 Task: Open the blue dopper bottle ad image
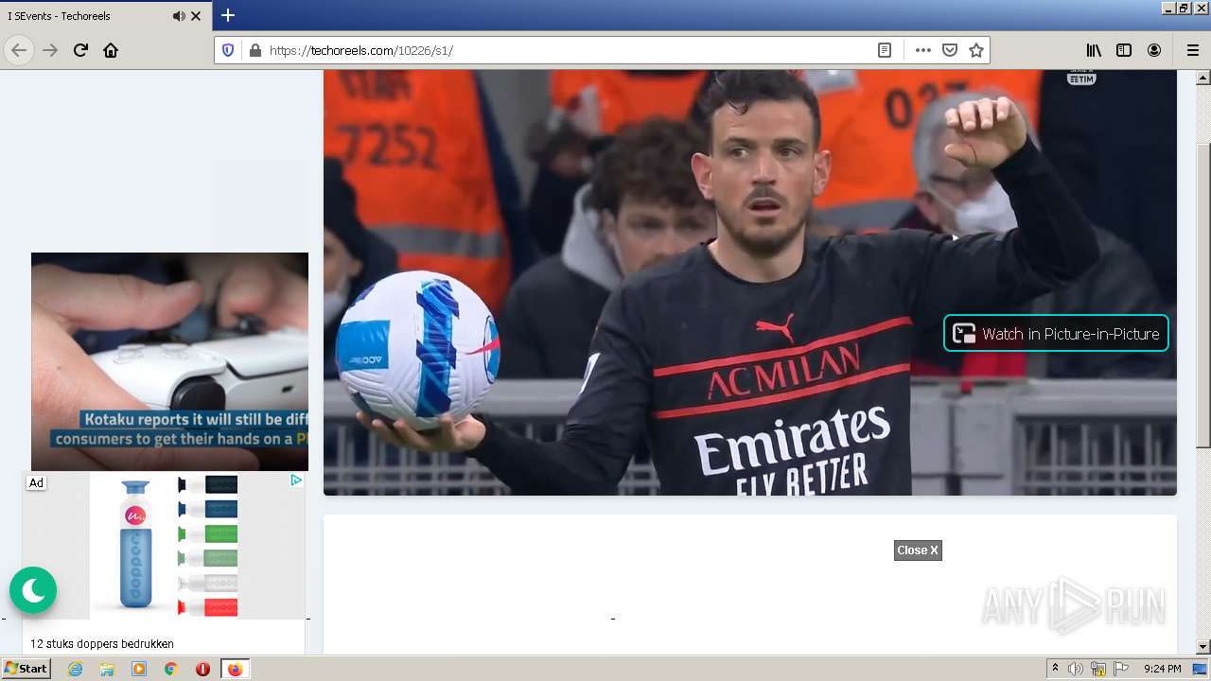135,545
